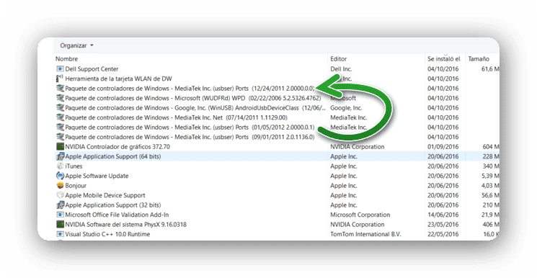Image resolution: width=537 pixels, height=278 pixels.
Task: Select Apple Software Update name
Action: coord(97,176)
